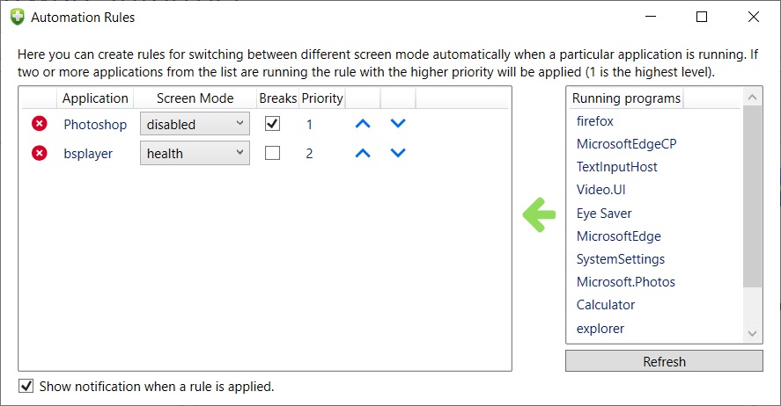The height and width of the screenshot is (406, 781).
Task: Lower bsplayer rule priority with down arrow
Action: (398, 153)
